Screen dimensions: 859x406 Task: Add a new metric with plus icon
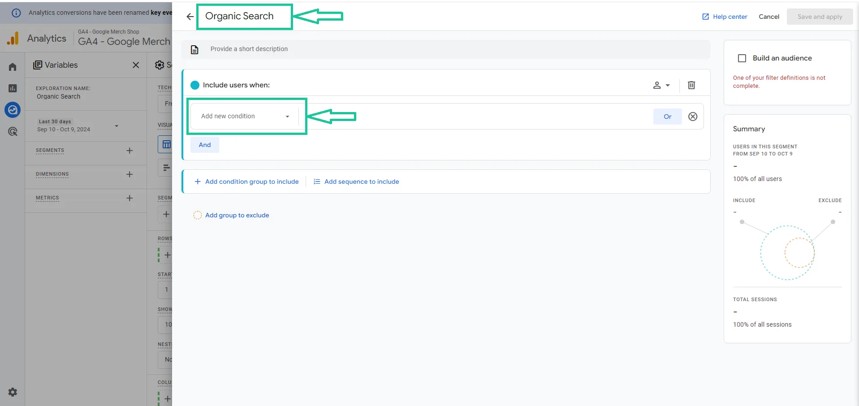coord(129,198)
